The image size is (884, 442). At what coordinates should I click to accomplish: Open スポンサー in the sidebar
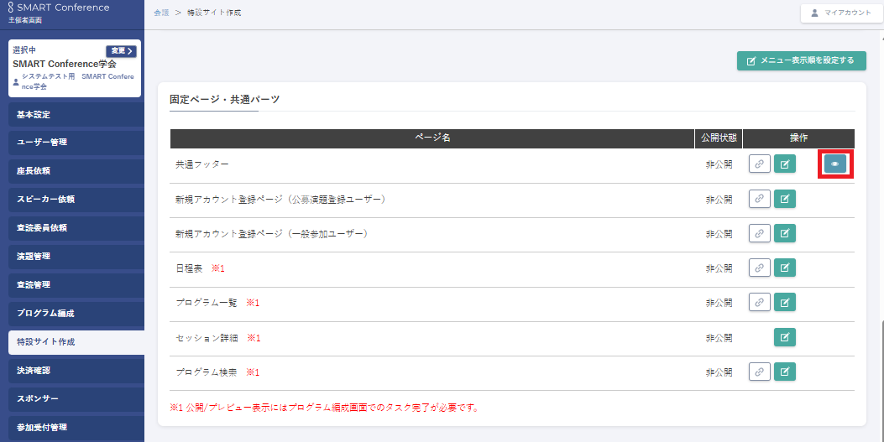pos(72,398)
